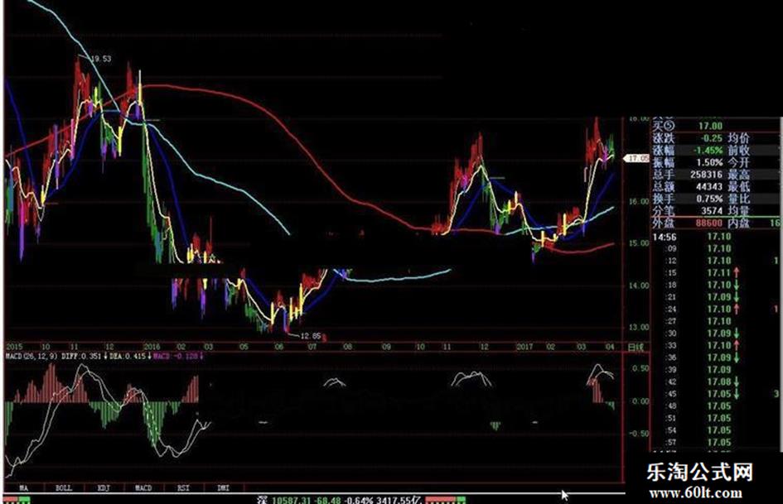Click the 2017 date axis marker
The width and height of the screenshot is (783, 504).
pyautogui.click(x=524, y=347)
